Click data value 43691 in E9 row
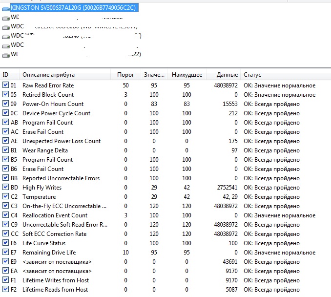331x297 pixels. coord(230,262)
